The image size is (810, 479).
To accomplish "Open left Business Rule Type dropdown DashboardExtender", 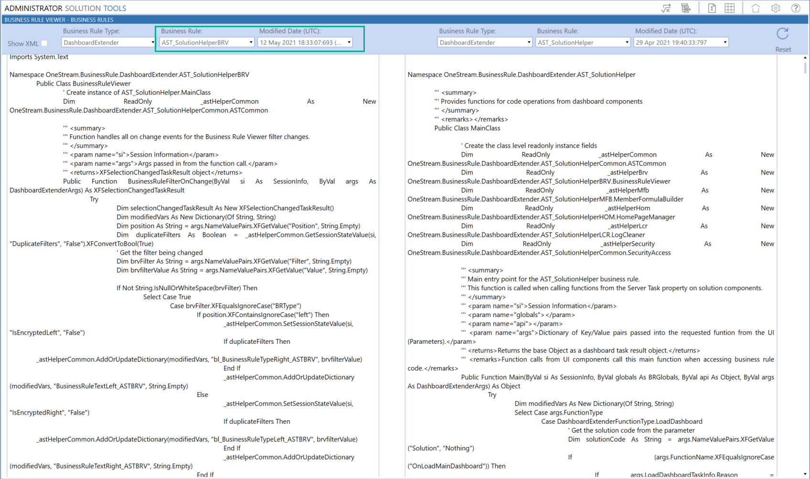I will pyautogui.click(x=108, y=43).
